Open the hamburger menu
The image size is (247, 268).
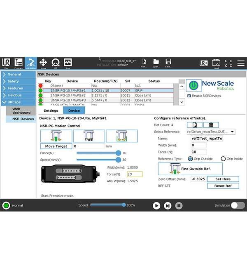(x=241, y=63)
